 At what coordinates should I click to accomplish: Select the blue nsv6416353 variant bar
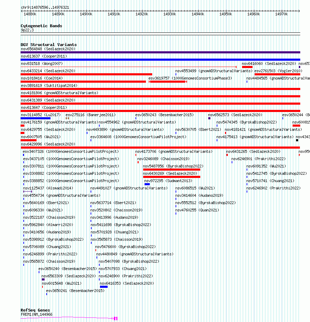(104, 287)
